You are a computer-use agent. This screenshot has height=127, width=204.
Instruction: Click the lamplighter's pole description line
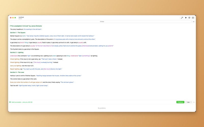[53, 39]
